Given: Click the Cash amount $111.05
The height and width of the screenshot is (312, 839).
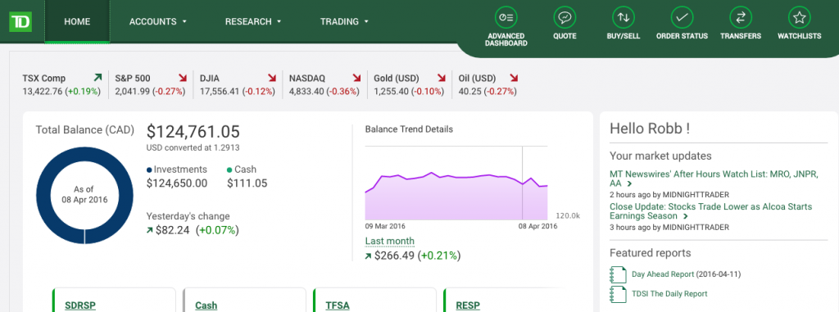Looking at the screenshot, I should click(247, 183).
